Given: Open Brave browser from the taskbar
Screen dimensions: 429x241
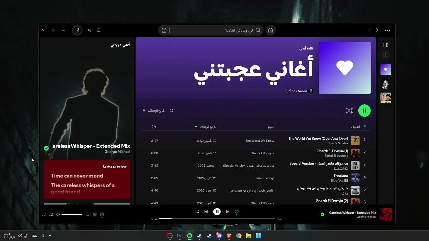Looking at the screenshot, I should [229, 236].
